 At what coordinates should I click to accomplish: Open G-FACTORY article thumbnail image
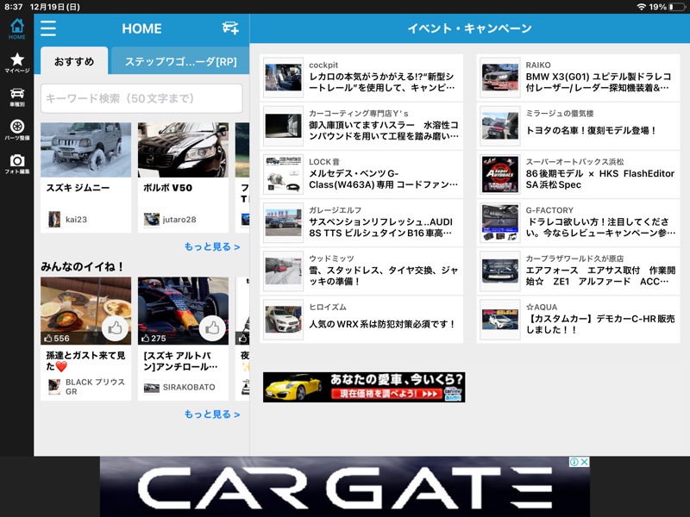(x=500, y=222)
